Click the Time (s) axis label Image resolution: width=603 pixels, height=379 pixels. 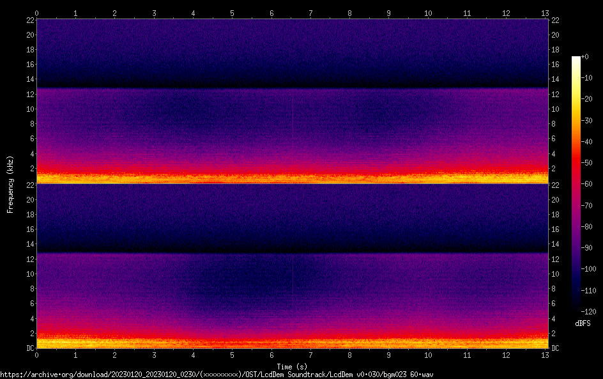[293, 366]
